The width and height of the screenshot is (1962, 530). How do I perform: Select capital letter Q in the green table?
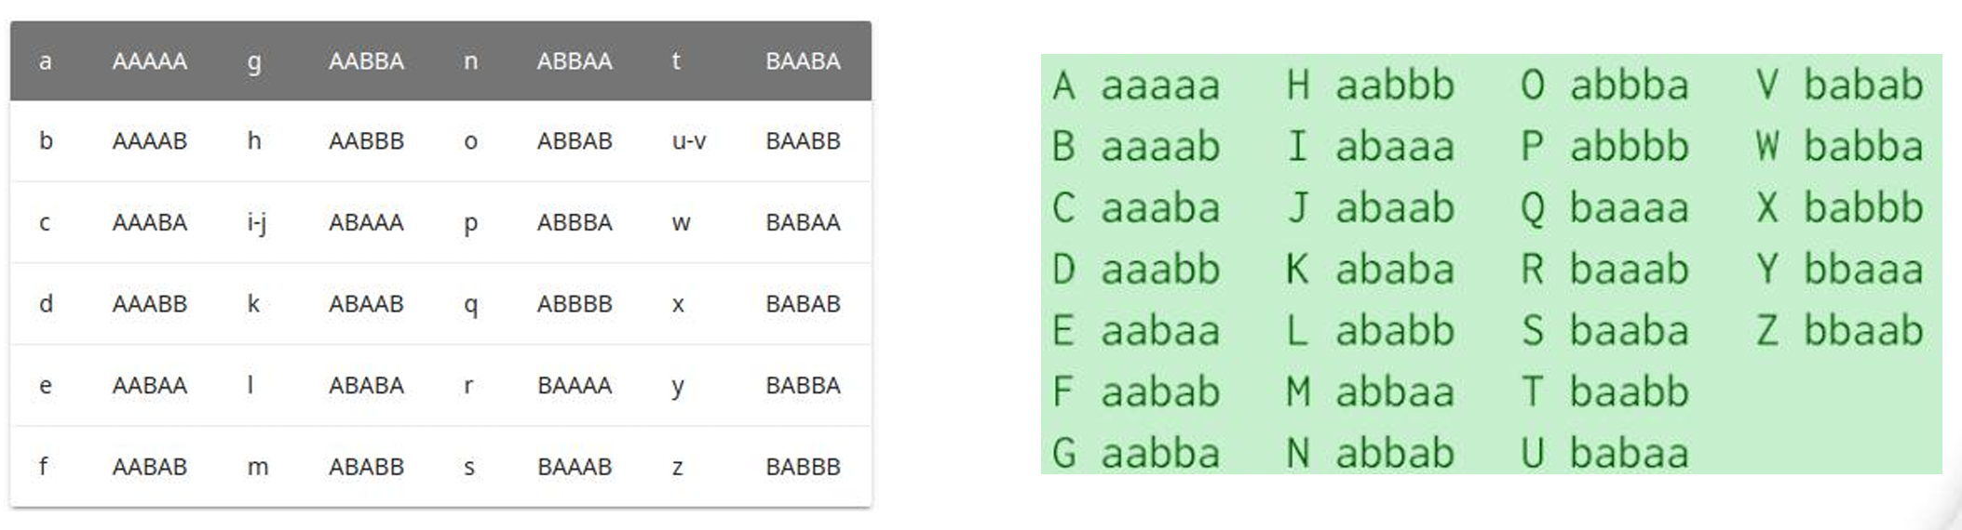1533,208
